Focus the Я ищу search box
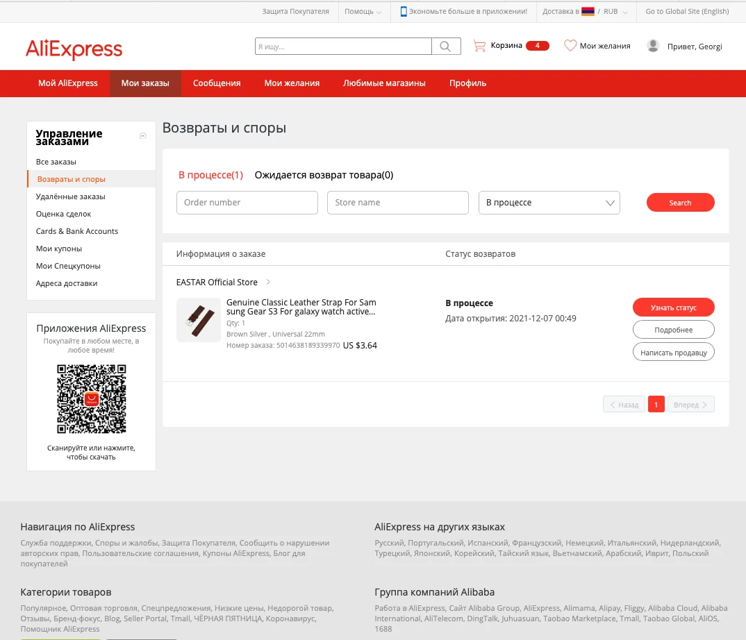The width and height of the screenshot is (746, 640). pyautogui.click(x=343, y=46)
